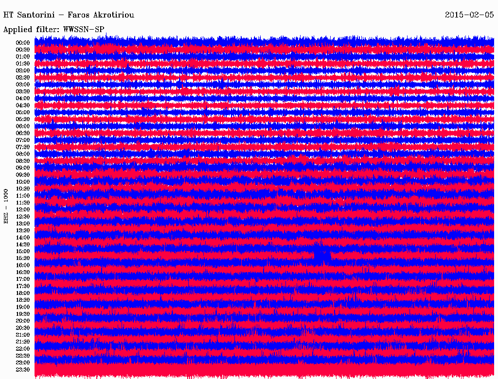Click the 'Applied filter: WWSSN-SP' text
498x379 pixels.
53,30
